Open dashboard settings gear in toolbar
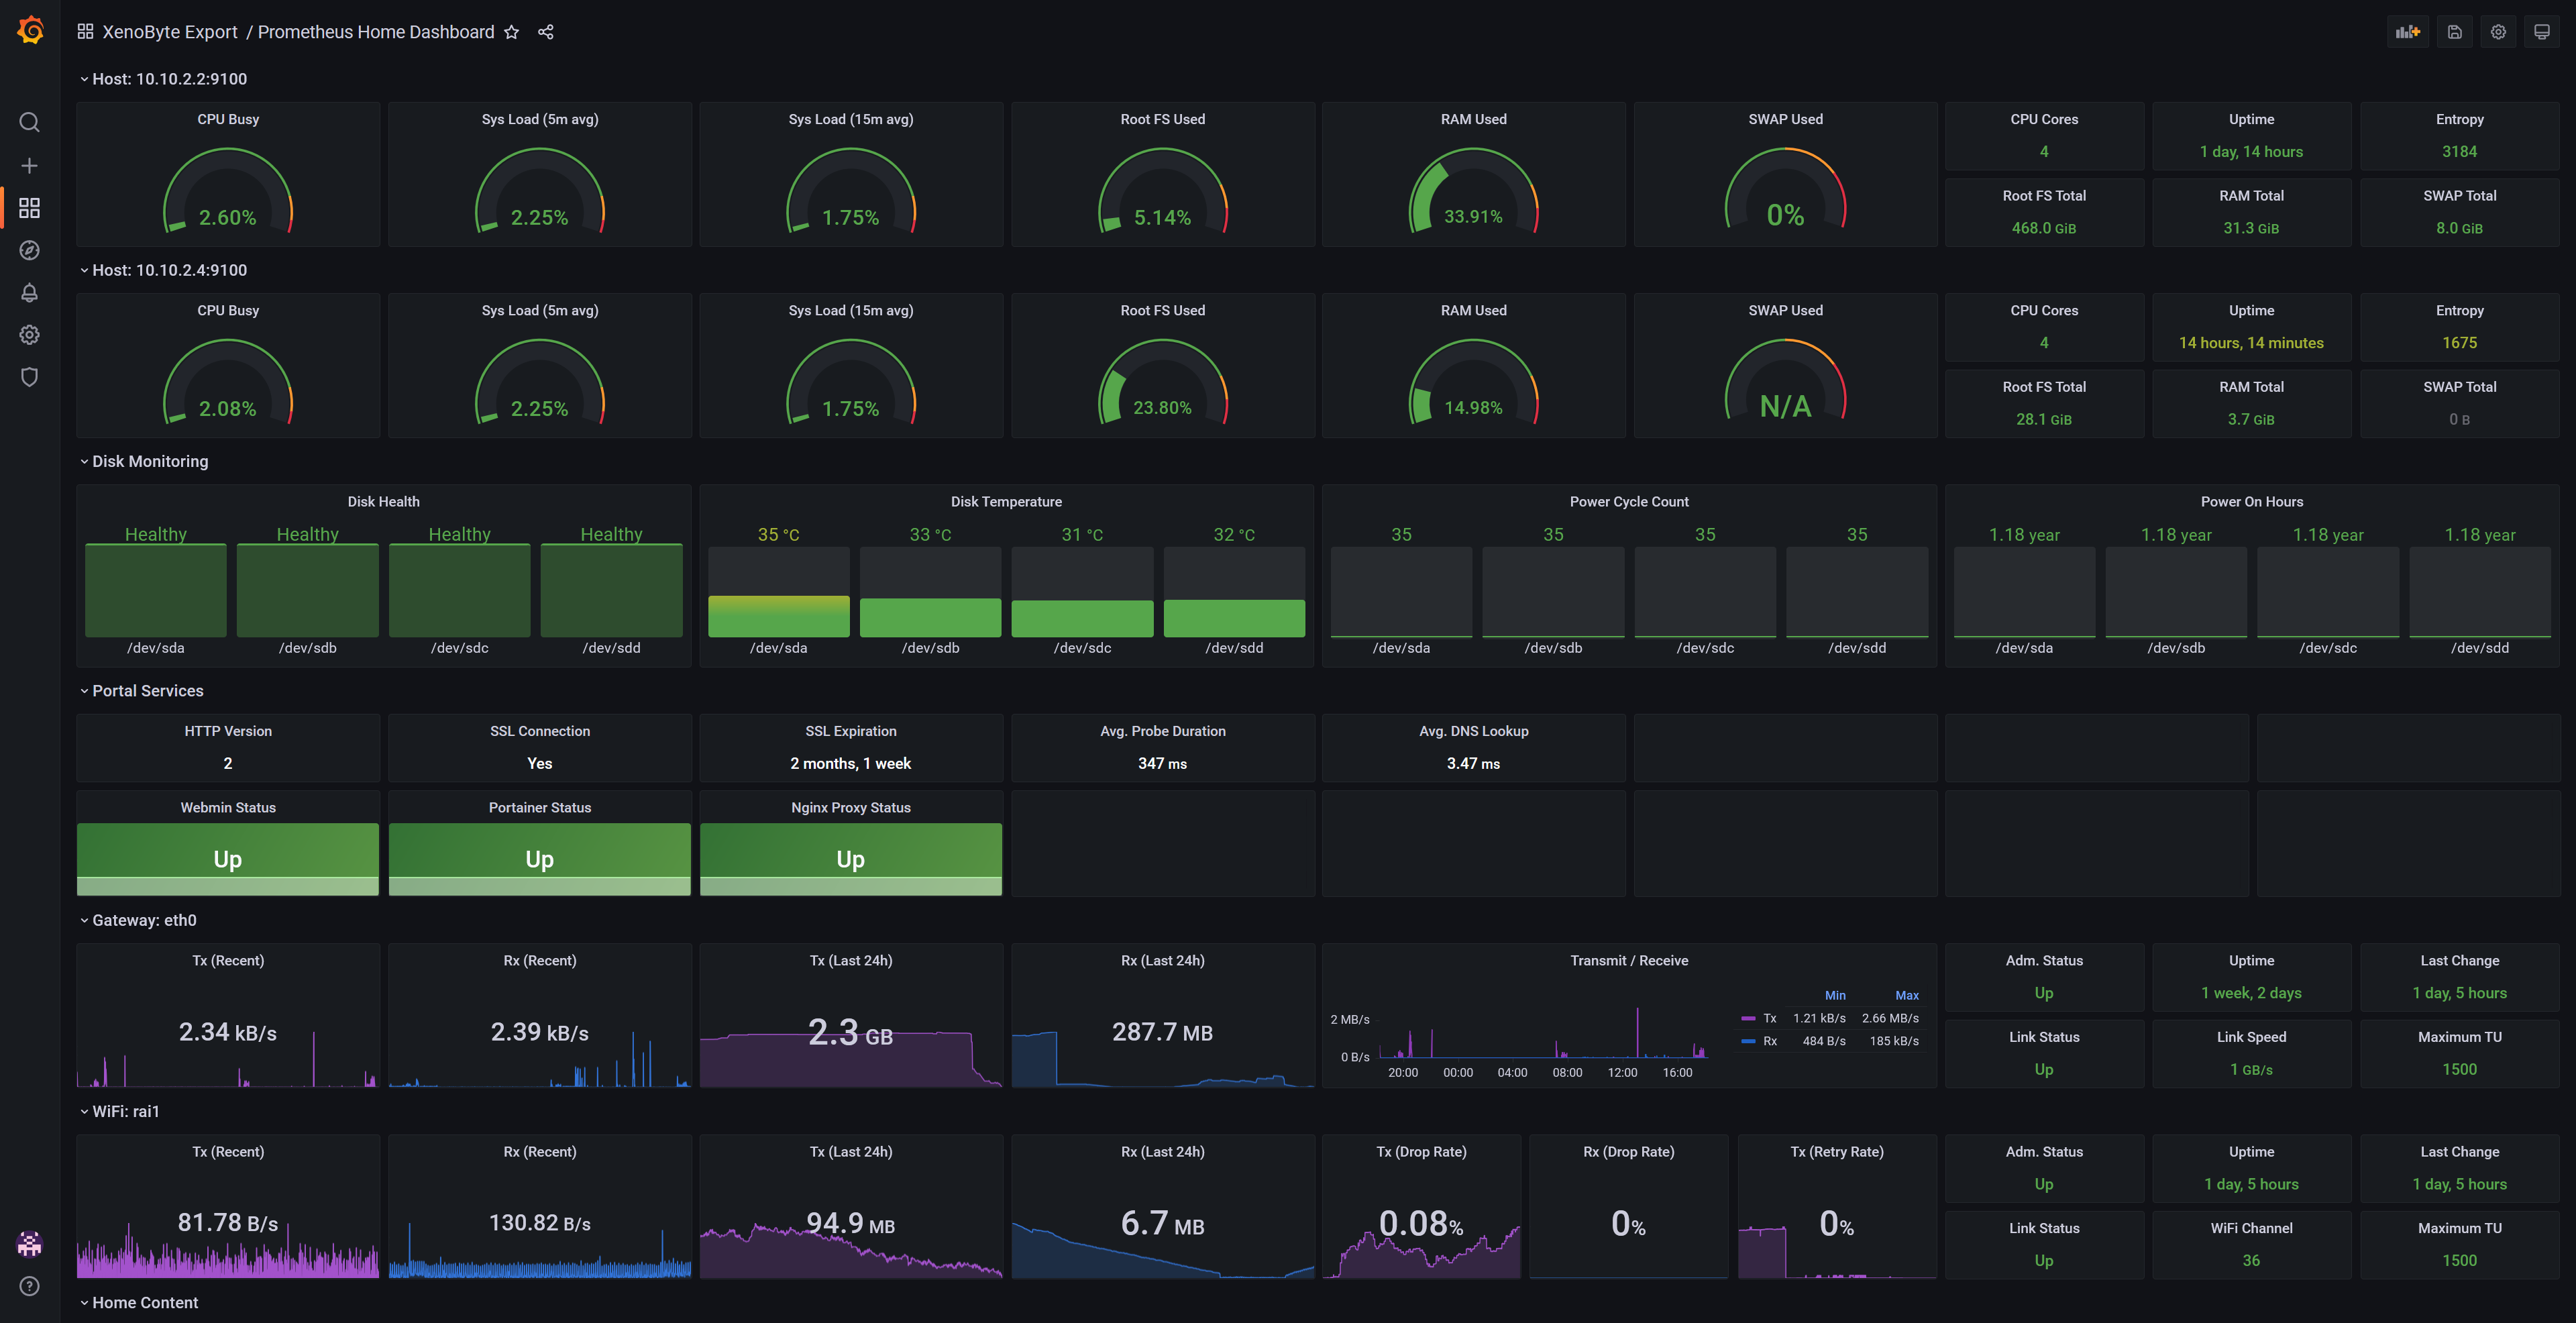Viewport: 2576px width, 1323px height. coord(2498,32)
